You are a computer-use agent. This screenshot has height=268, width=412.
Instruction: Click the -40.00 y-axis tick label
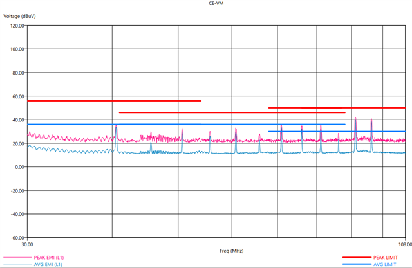coord(17,214)
